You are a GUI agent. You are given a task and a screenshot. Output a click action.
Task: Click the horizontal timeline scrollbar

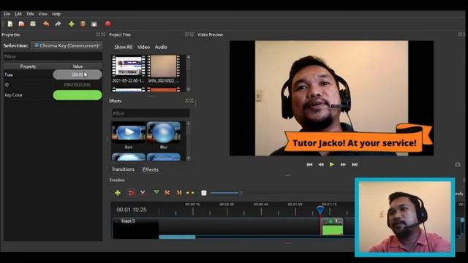(177, 237)
